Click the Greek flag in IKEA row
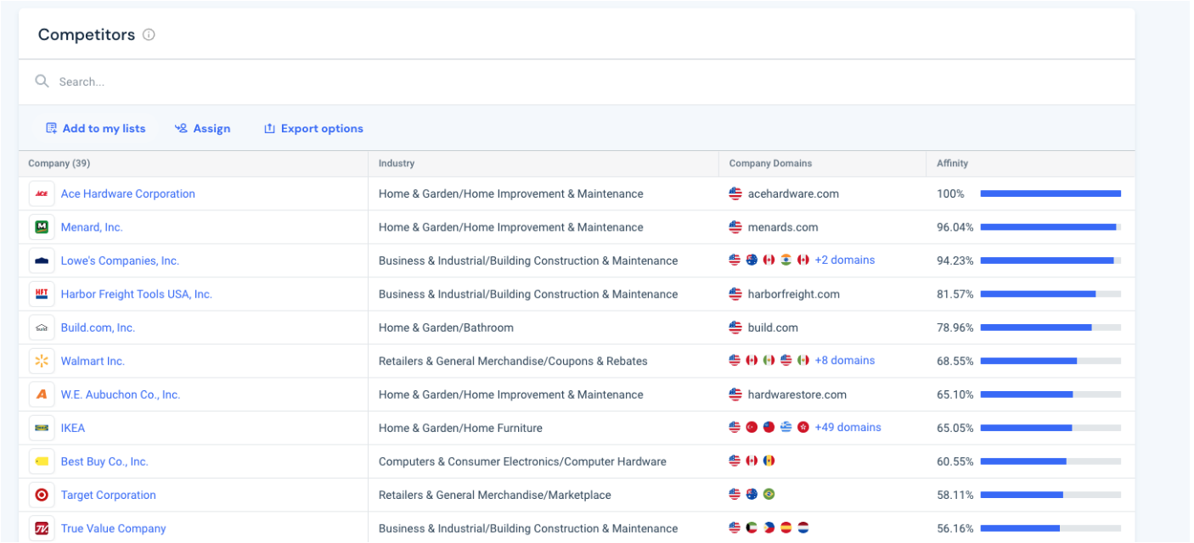Viewport: 1194px width, 543px height. tap(786, 428)
